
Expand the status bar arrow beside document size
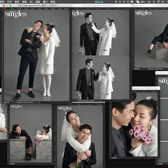point(39,102)
